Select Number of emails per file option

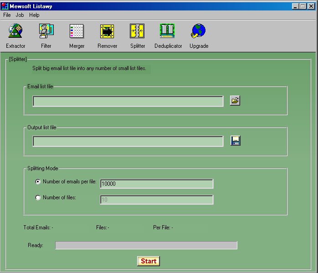(x=66, y=182)
